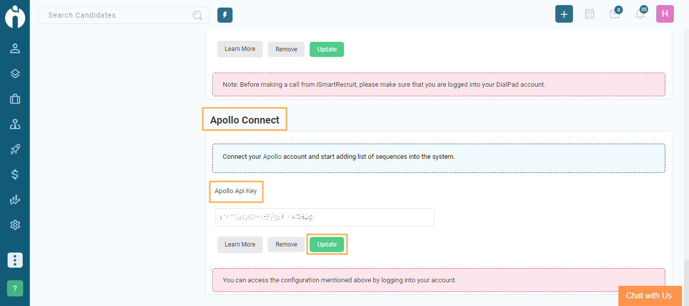Image resolution: width=689 pixels, height=306 pixels.
Task: Focus the Apollo Api Key input field
Action: [x=324, y=217]
